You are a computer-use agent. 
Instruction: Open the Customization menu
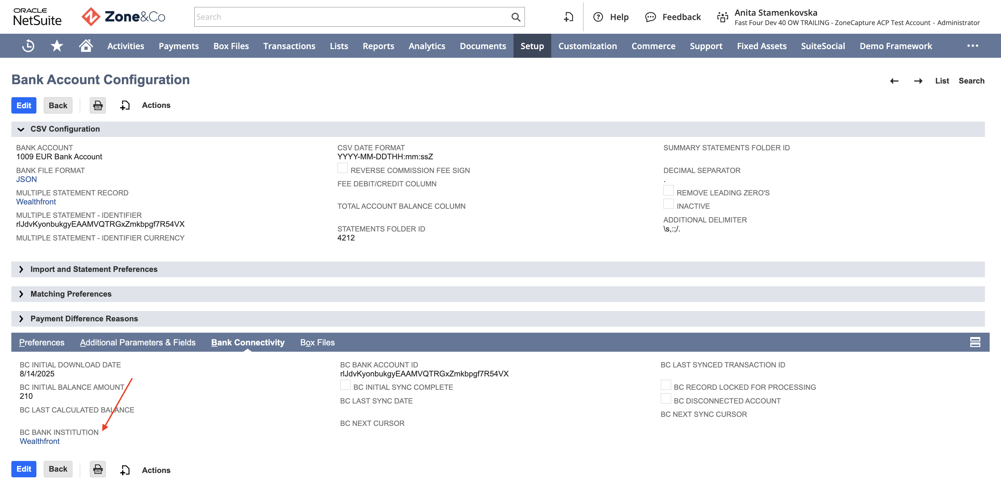coord(588,46)
